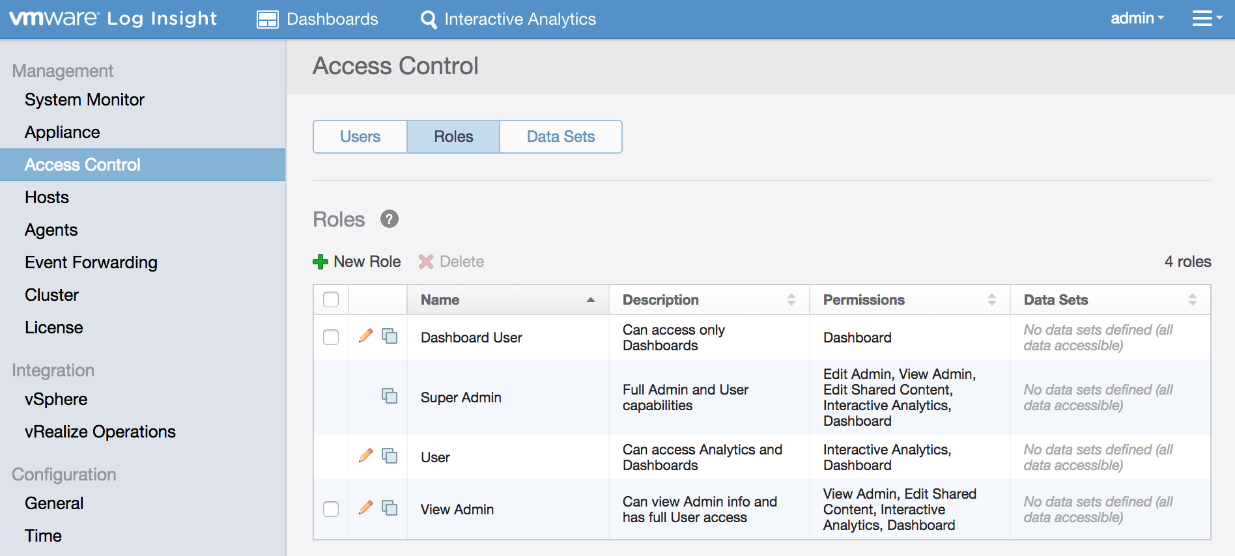Check the Dashboard User row checkbox
The width and height of the screenshot is (1235, 556).
(x=331, y=337)
